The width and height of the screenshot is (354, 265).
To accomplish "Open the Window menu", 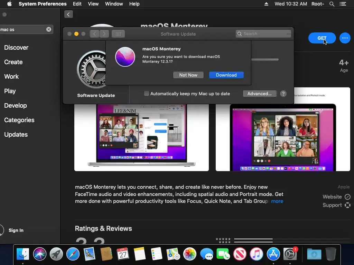I will (114, 4).
